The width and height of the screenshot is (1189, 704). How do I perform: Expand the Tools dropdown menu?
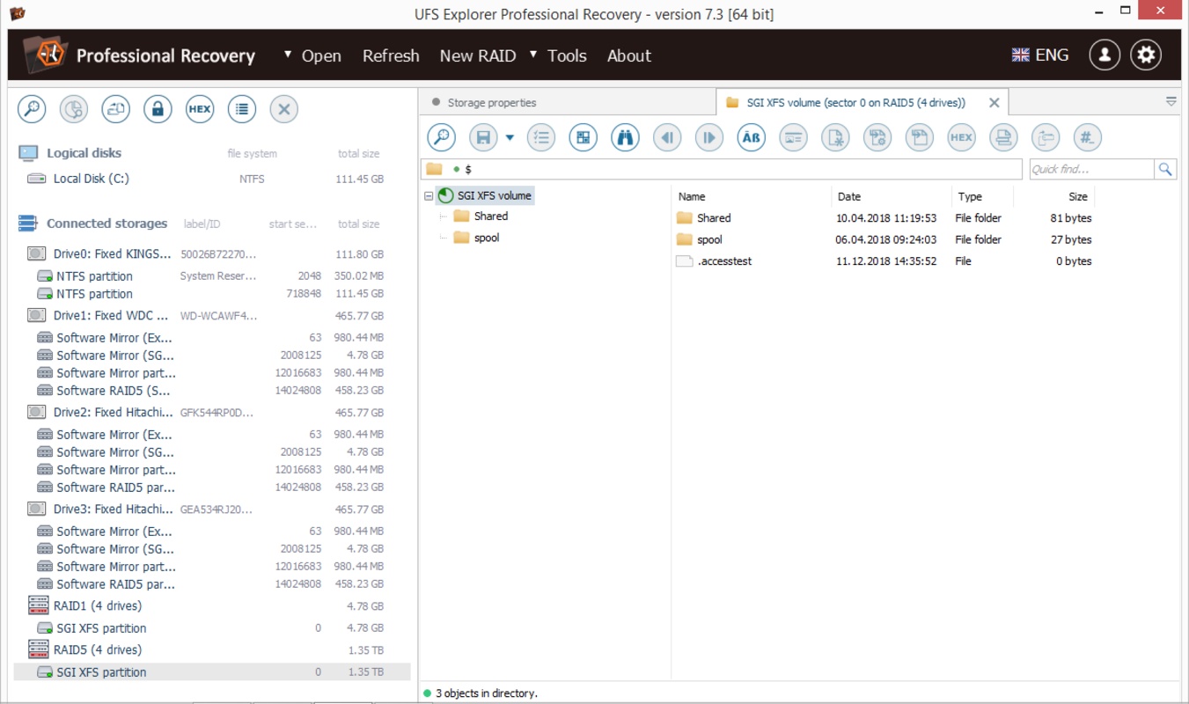tap(558, 55)
